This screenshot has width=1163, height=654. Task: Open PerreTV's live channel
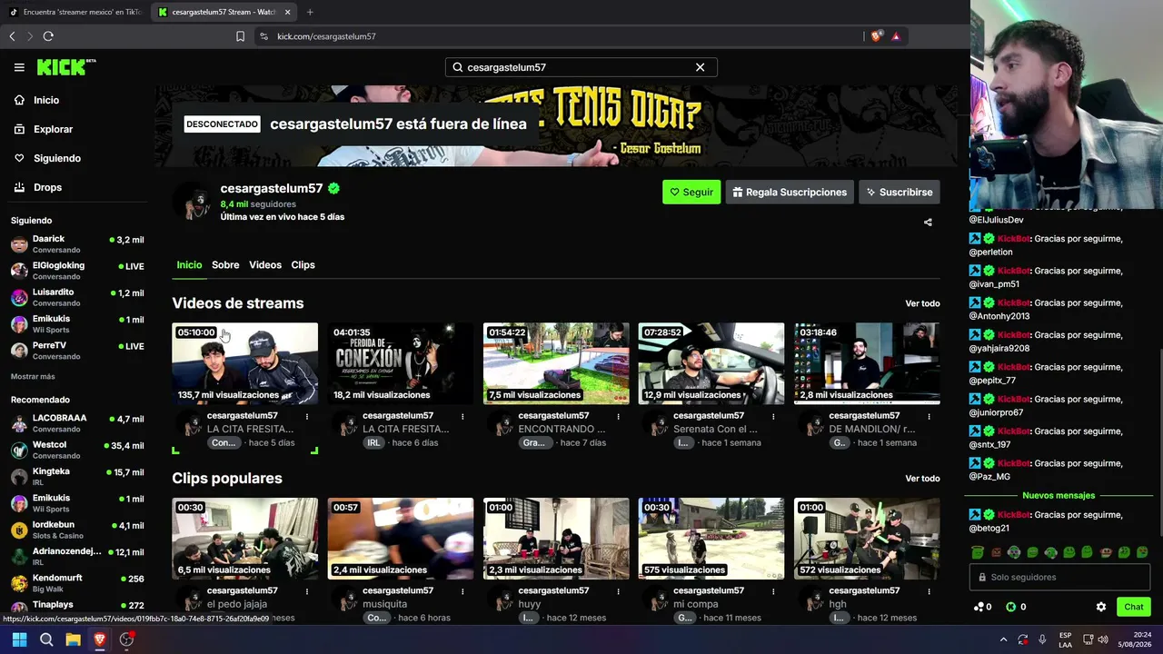[x=77, y=351]
